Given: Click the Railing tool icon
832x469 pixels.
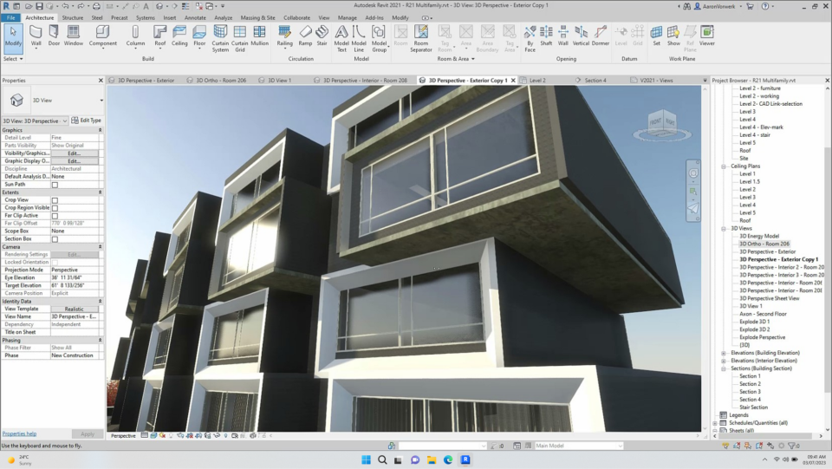Looking at the screenshot, I should click(x=284, y=35).
